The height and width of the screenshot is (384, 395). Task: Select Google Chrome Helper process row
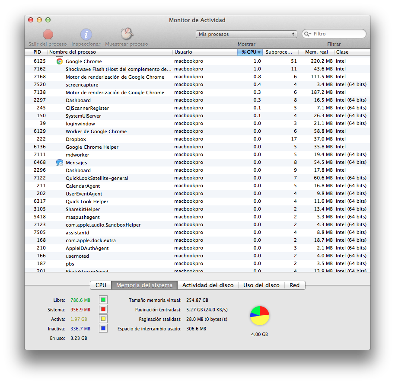pyautogui.click(x=197, y=147)
